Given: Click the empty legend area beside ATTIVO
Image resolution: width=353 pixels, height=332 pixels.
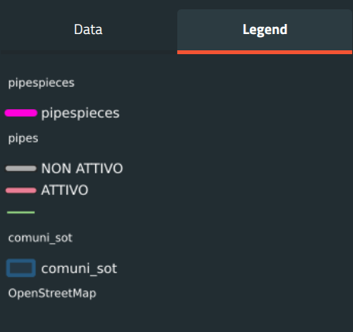Looking at the screenshot, I should (219, 190).
